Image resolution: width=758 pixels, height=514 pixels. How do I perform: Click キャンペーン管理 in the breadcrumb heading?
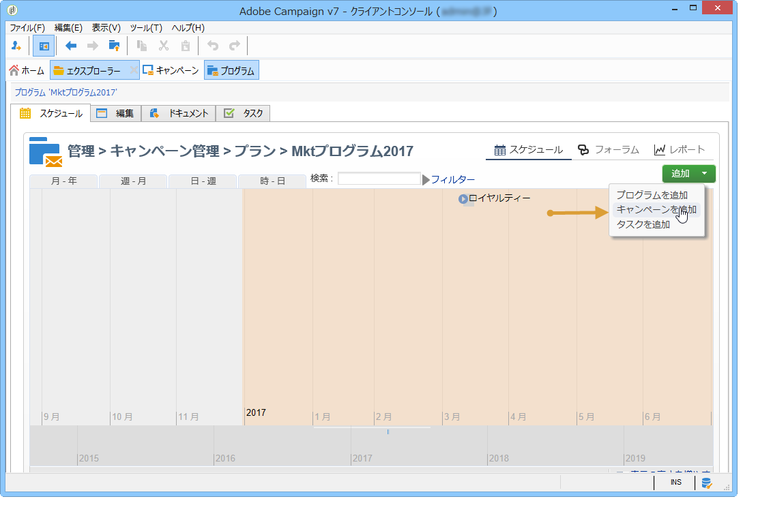tap(165, 151)
